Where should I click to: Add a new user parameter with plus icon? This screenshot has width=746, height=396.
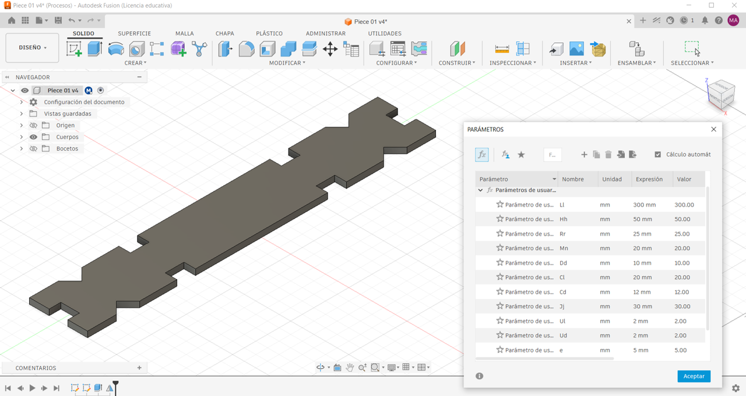[584, 155]
